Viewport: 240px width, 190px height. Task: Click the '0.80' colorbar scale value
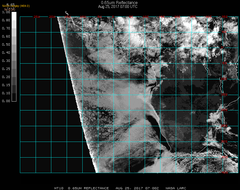tap(6, 20)
